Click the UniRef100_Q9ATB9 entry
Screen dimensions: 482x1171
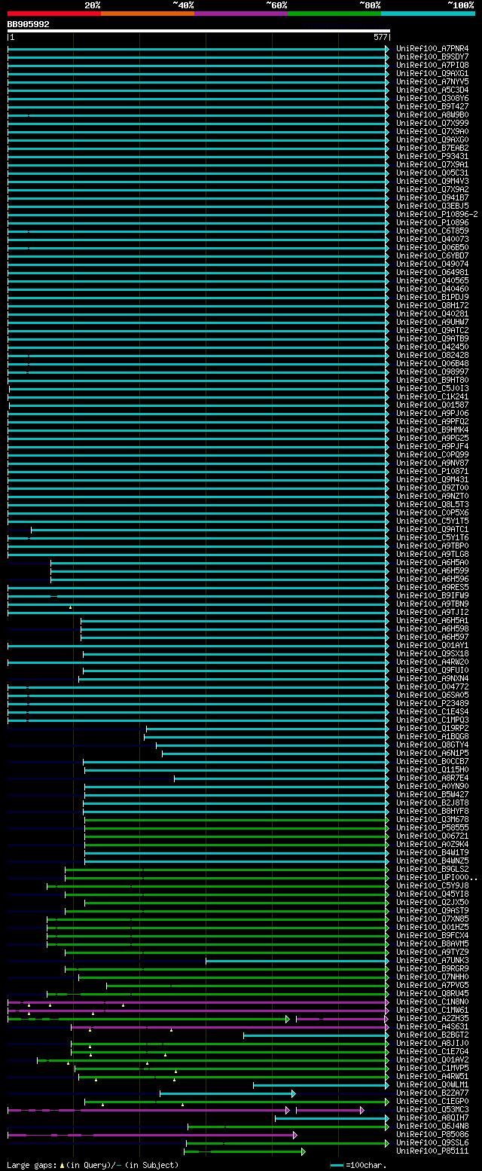click(x=432, y=339)
